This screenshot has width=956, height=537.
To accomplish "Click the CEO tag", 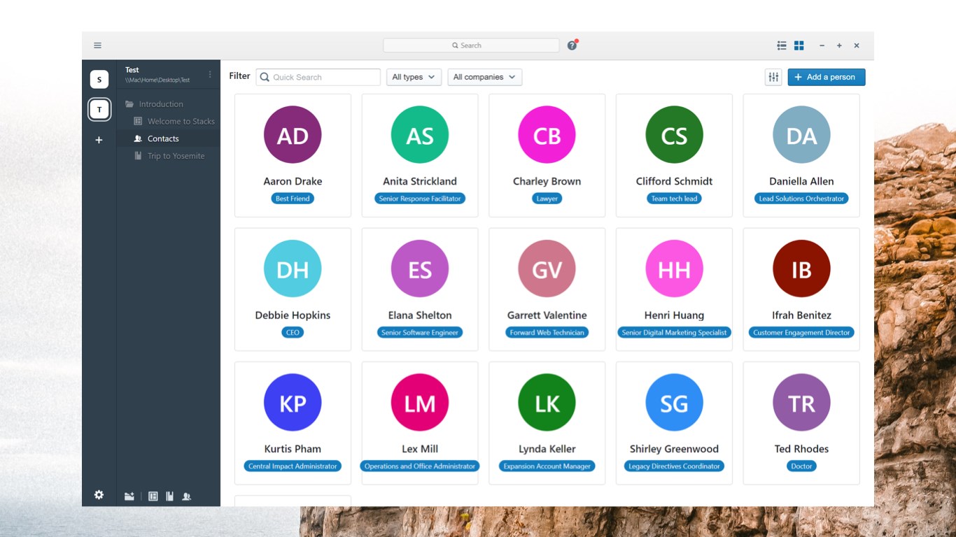I will [x=293, y=333].
